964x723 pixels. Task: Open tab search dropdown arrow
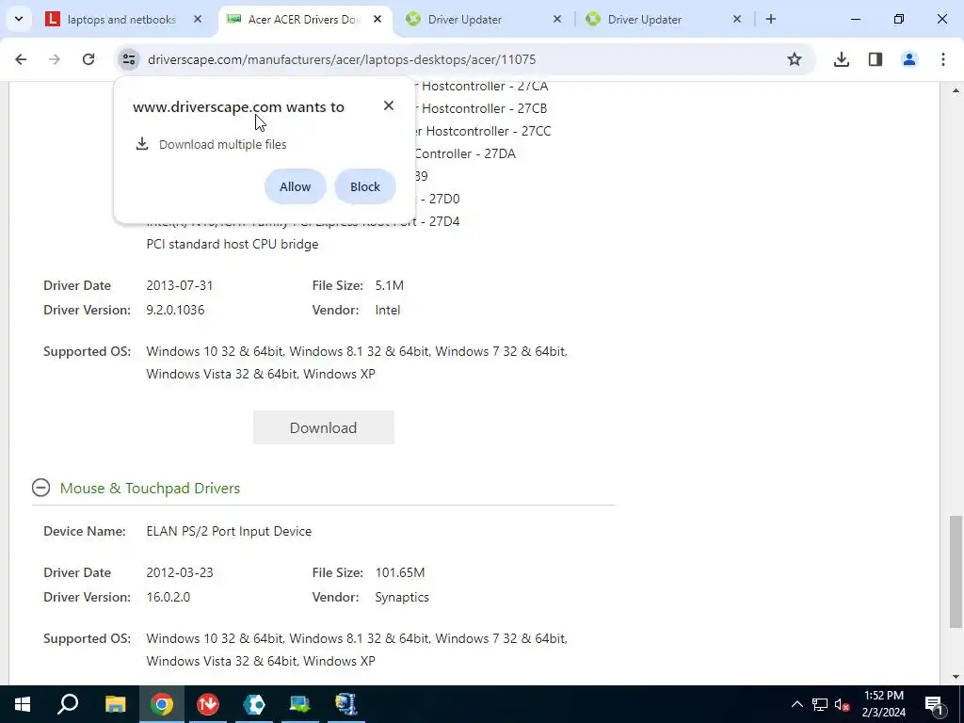tap(19, 19)
